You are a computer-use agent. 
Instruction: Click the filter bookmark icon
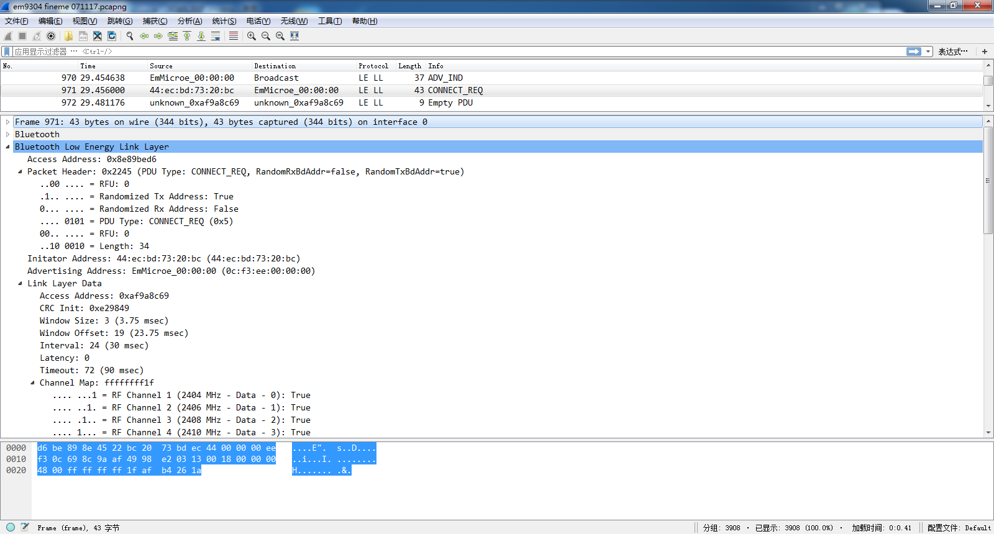(7, 52)
